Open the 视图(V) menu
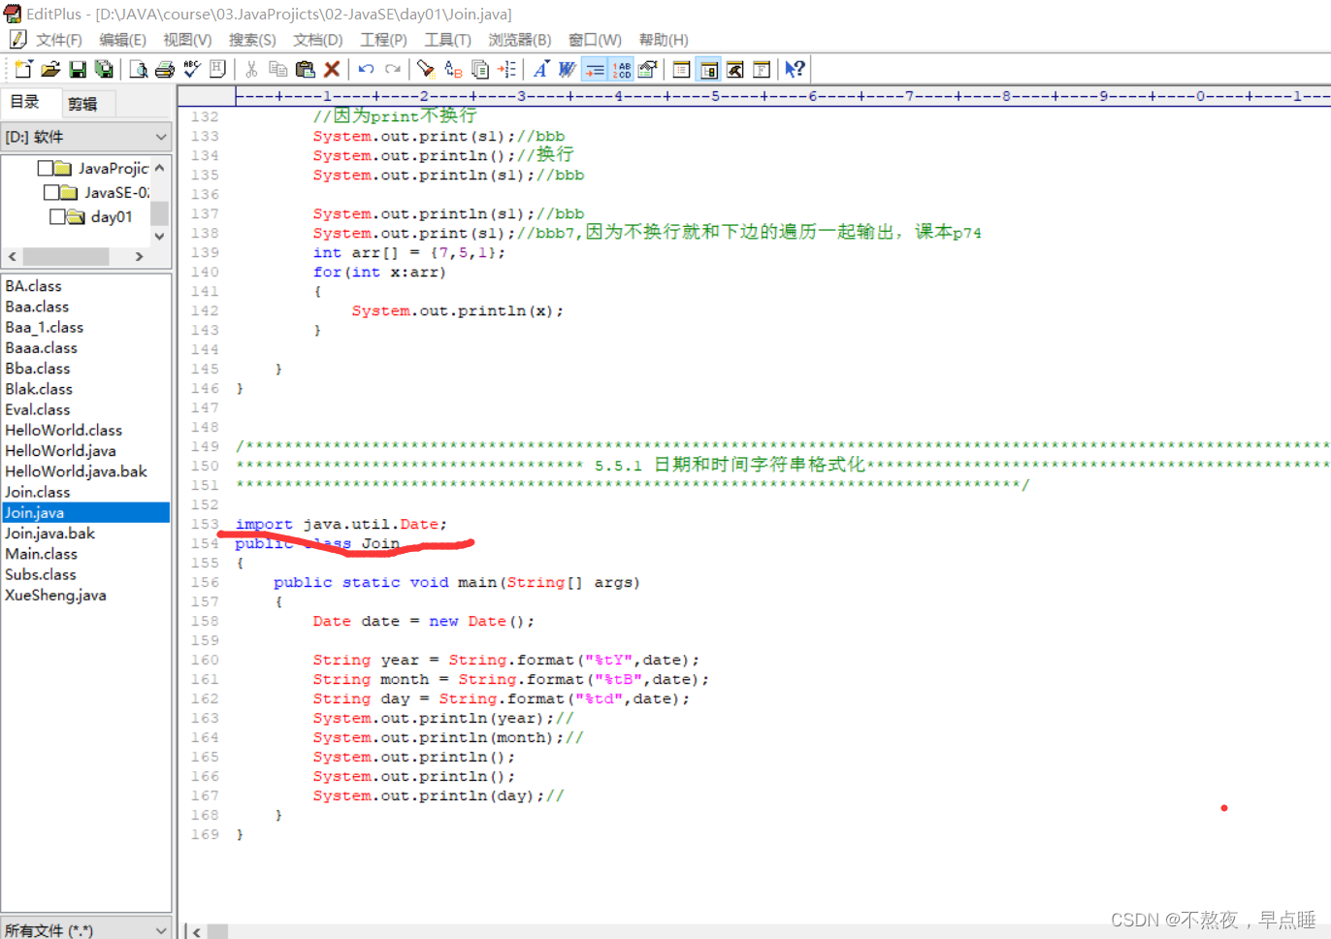The image size is (1331, 939). coord(187,40)
